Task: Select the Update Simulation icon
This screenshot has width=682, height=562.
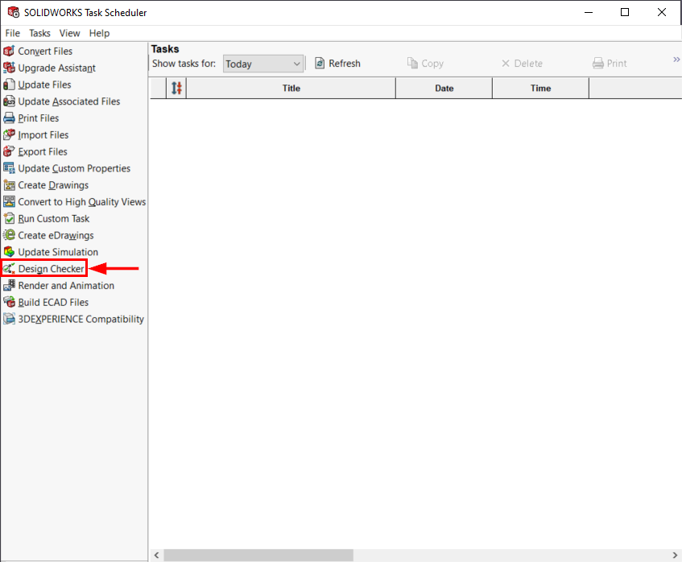Action: click(9, 253)
